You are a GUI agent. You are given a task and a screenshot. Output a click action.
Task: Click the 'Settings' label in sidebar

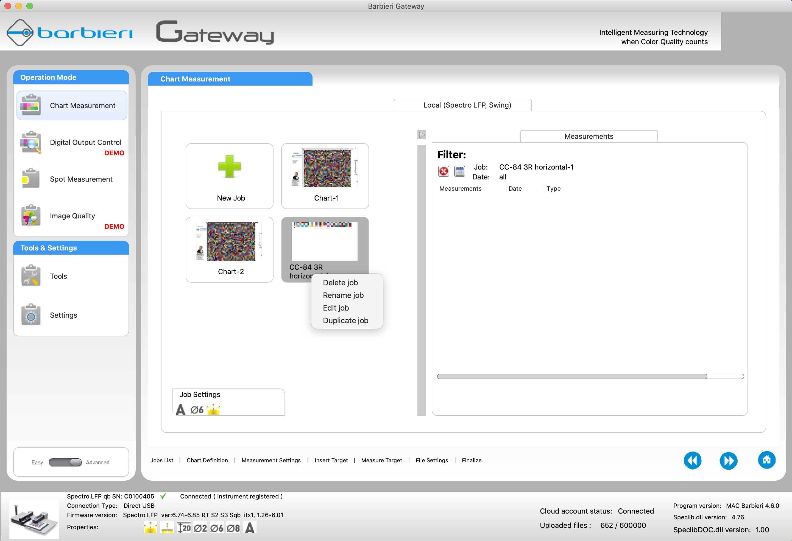point(63,315)
